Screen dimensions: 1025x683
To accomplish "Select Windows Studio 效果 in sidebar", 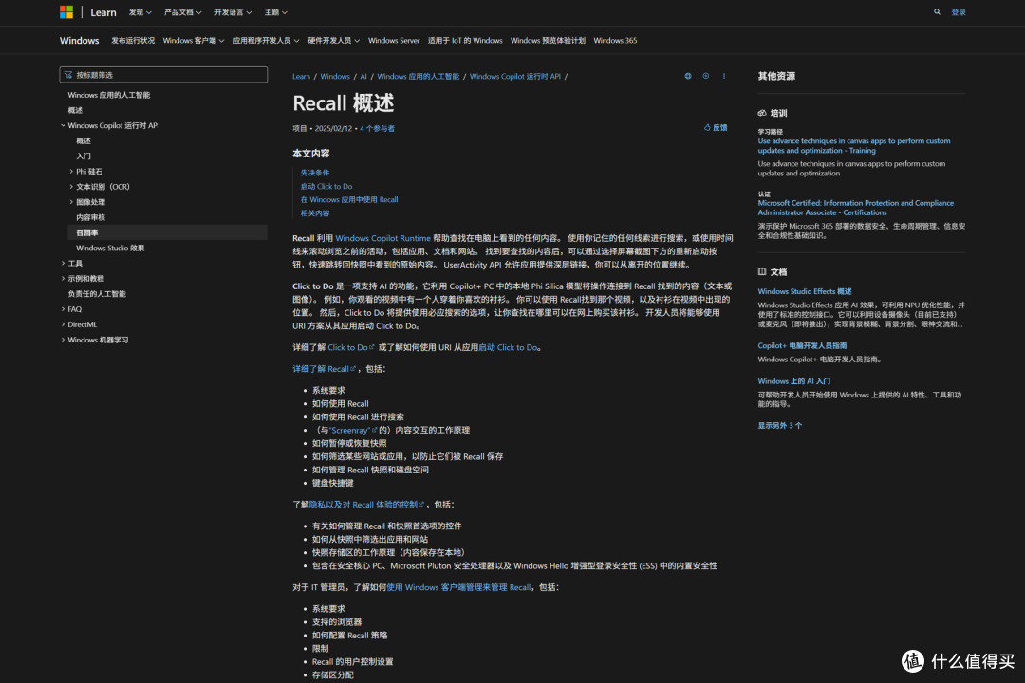I will coord(110,249).
